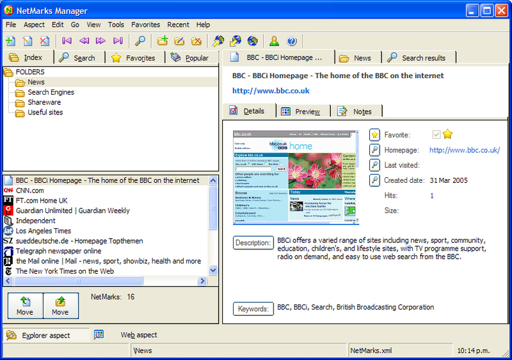Screen dimensions: 512x360
Task: Switch to the Favorites tab with star
Action: (135, 58)
